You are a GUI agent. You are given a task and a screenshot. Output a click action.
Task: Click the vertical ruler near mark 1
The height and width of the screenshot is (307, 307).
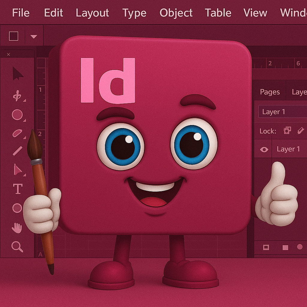[x=40, y=90]
